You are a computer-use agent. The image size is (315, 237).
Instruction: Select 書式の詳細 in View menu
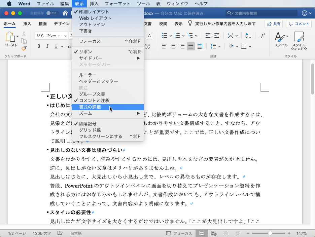point(108,107)
